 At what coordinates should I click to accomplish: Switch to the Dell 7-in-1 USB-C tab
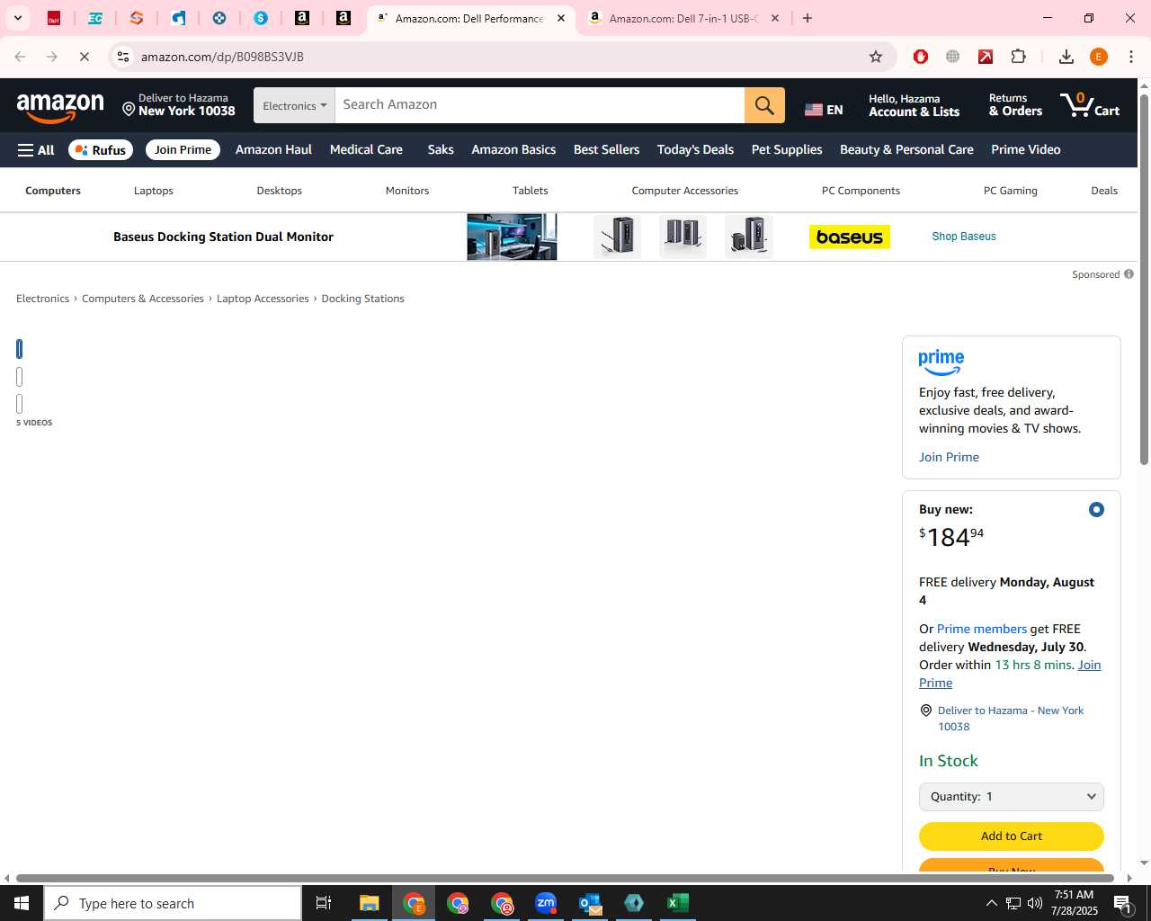[683, 18]
